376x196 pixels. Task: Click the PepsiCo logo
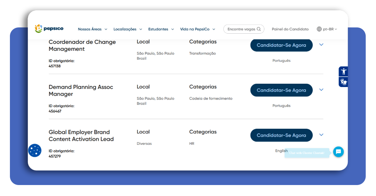click(x=49, y=29)
